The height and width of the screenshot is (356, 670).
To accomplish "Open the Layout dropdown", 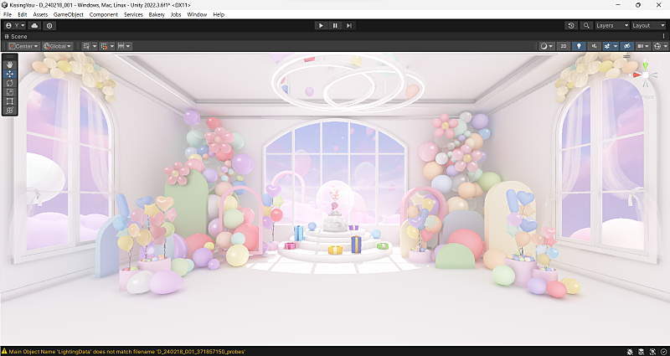I will point(649,26).
